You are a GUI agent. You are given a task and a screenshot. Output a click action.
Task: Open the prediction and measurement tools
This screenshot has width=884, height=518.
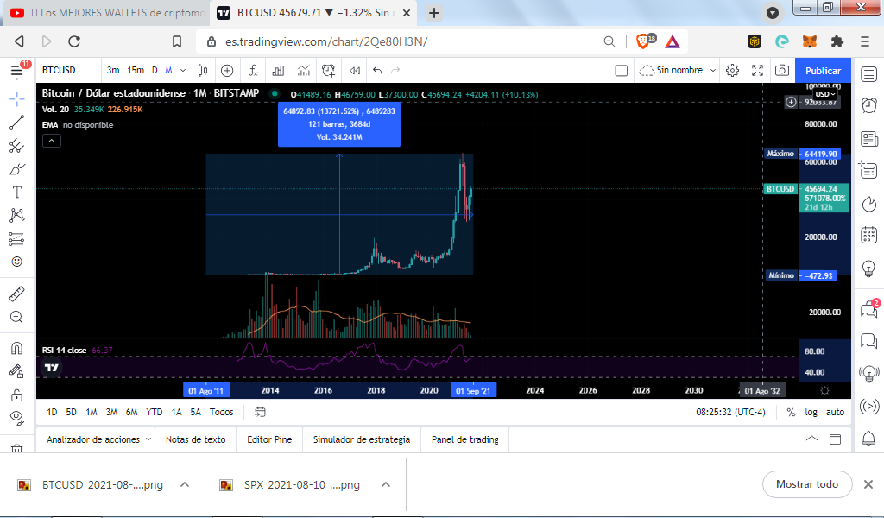(x=17, y=239)
